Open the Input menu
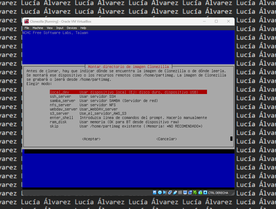 click(x=60, y=28)
